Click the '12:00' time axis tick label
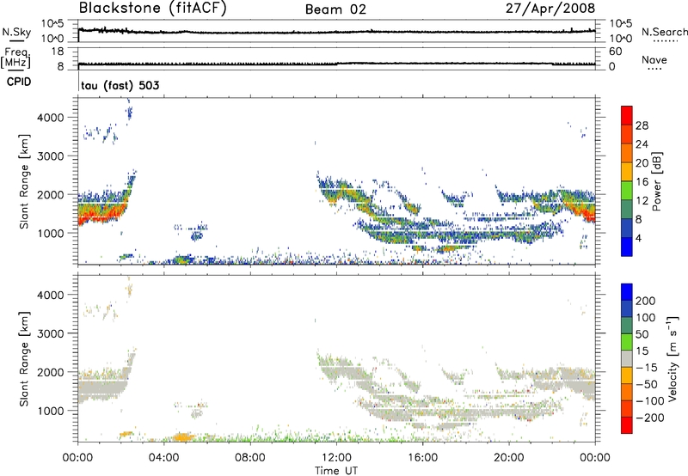This screenshot has height=476, width=688. [x=336, y=458]
